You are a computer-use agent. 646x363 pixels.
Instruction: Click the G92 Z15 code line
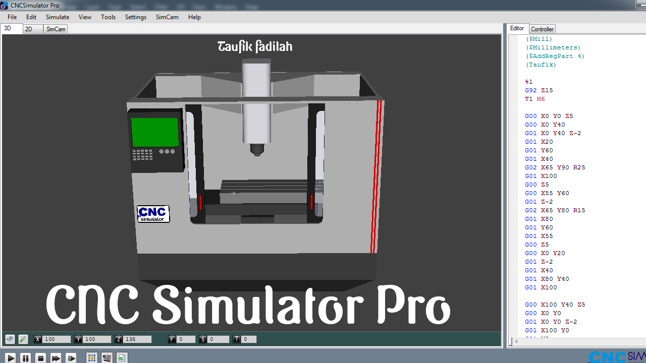pyautogui.click(x=539, y=90)
